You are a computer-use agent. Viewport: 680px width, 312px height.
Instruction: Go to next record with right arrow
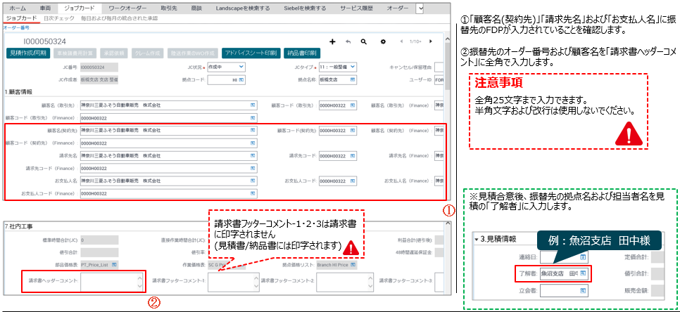pyautogui.click(x=431, y=42)
